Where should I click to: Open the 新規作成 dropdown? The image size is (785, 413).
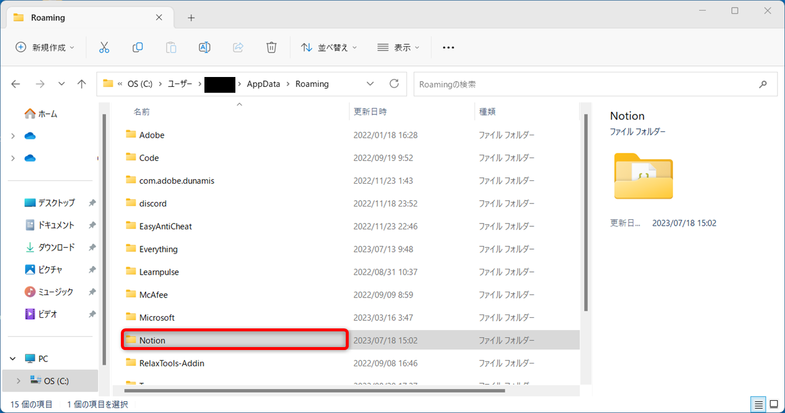coord(45,48)
